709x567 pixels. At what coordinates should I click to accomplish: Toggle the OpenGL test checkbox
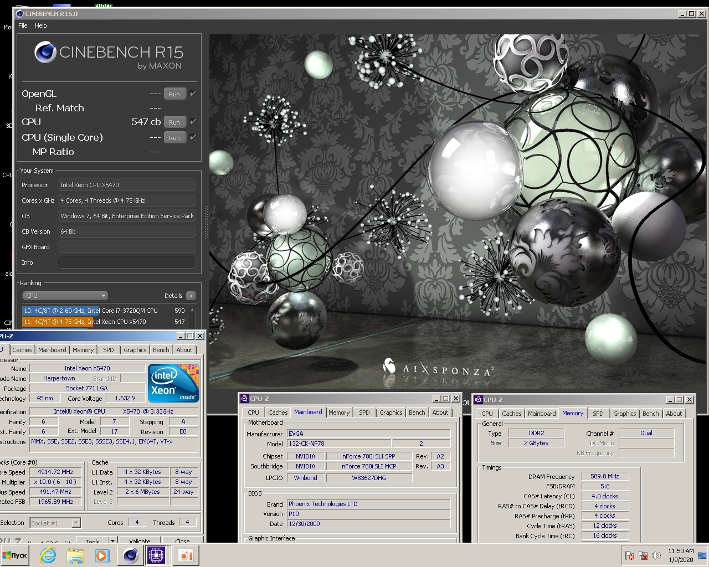193,94
